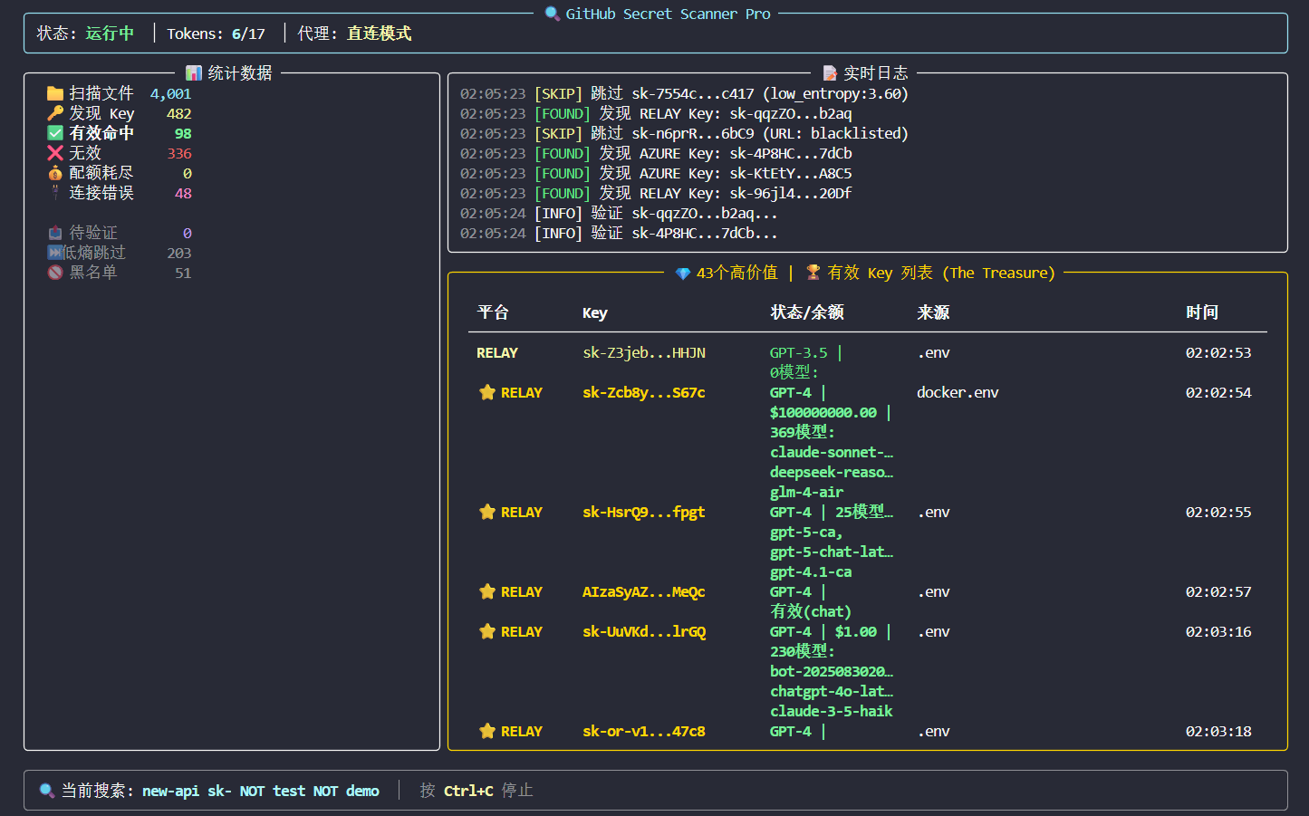The width and height of the screenshot is (1309, 816).
Task: Select the AIzaSyAZ...MeQc key entry
Action: point(644,591)
